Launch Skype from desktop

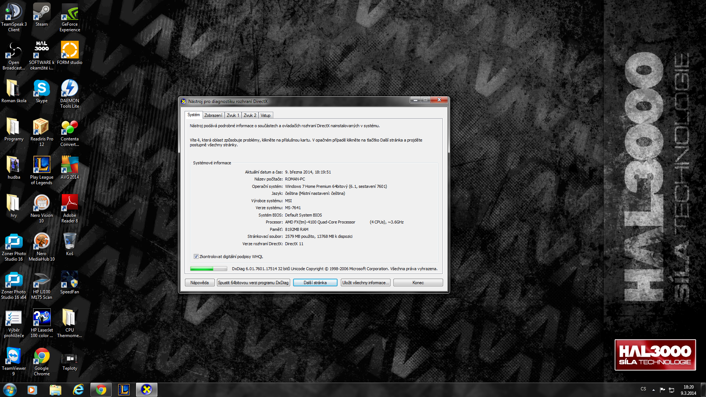pyautogui.click(x=42, y=91)
